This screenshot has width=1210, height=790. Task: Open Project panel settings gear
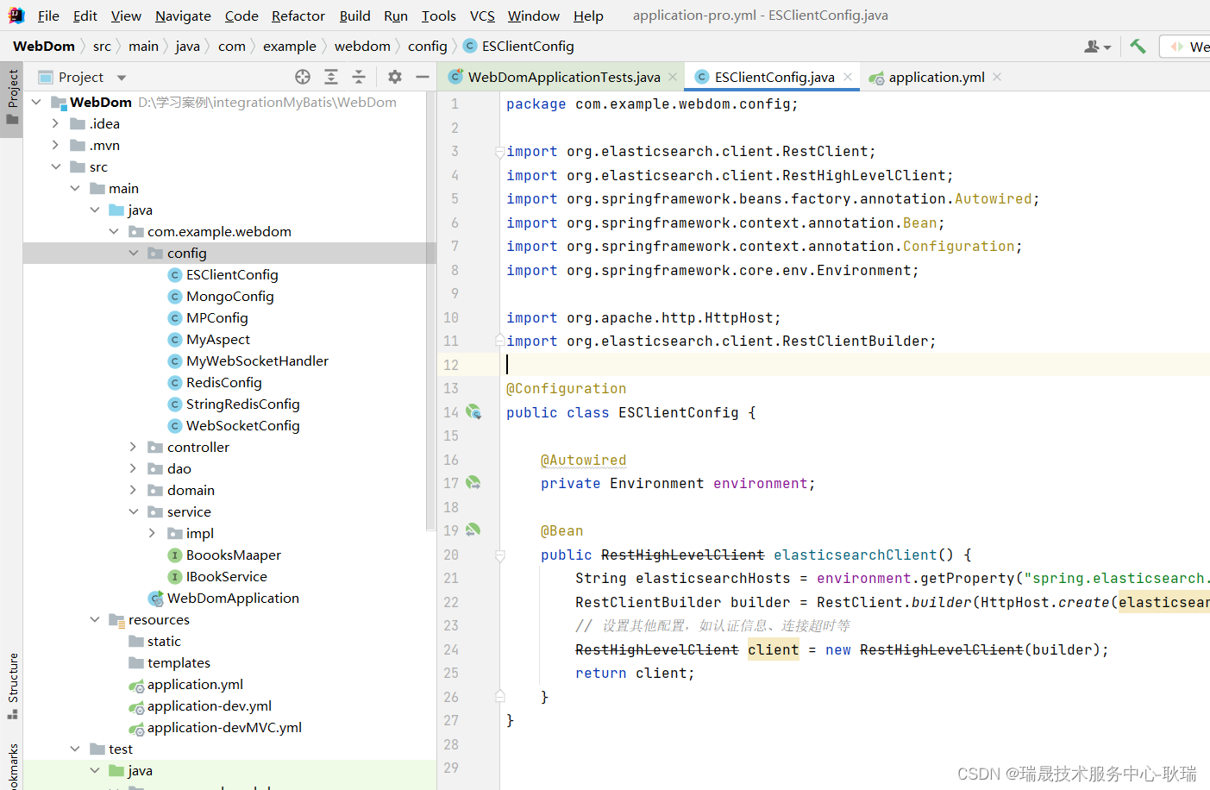pos(395,77)
